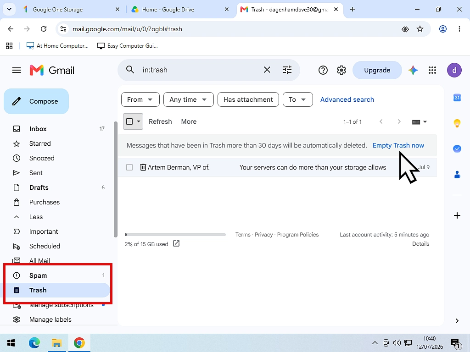Image resolution: width=470 pixels, height=352 pixels.
Task: Open the To filter dropdown
Action: (x=297, y=99)
